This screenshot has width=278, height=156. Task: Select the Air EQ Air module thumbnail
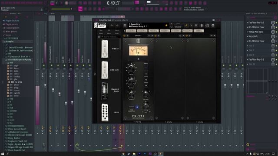(x=105, y=49)
